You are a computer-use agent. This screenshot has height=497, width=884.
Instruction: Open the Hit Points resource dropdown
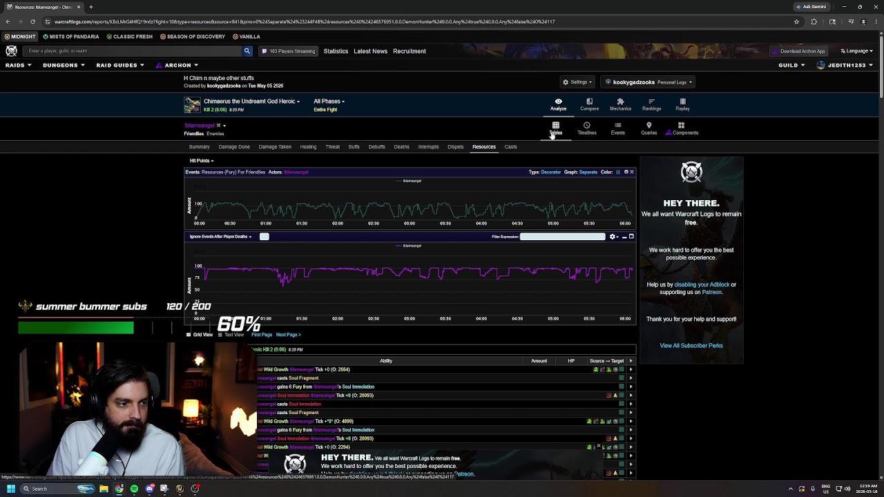pos(202,161)
